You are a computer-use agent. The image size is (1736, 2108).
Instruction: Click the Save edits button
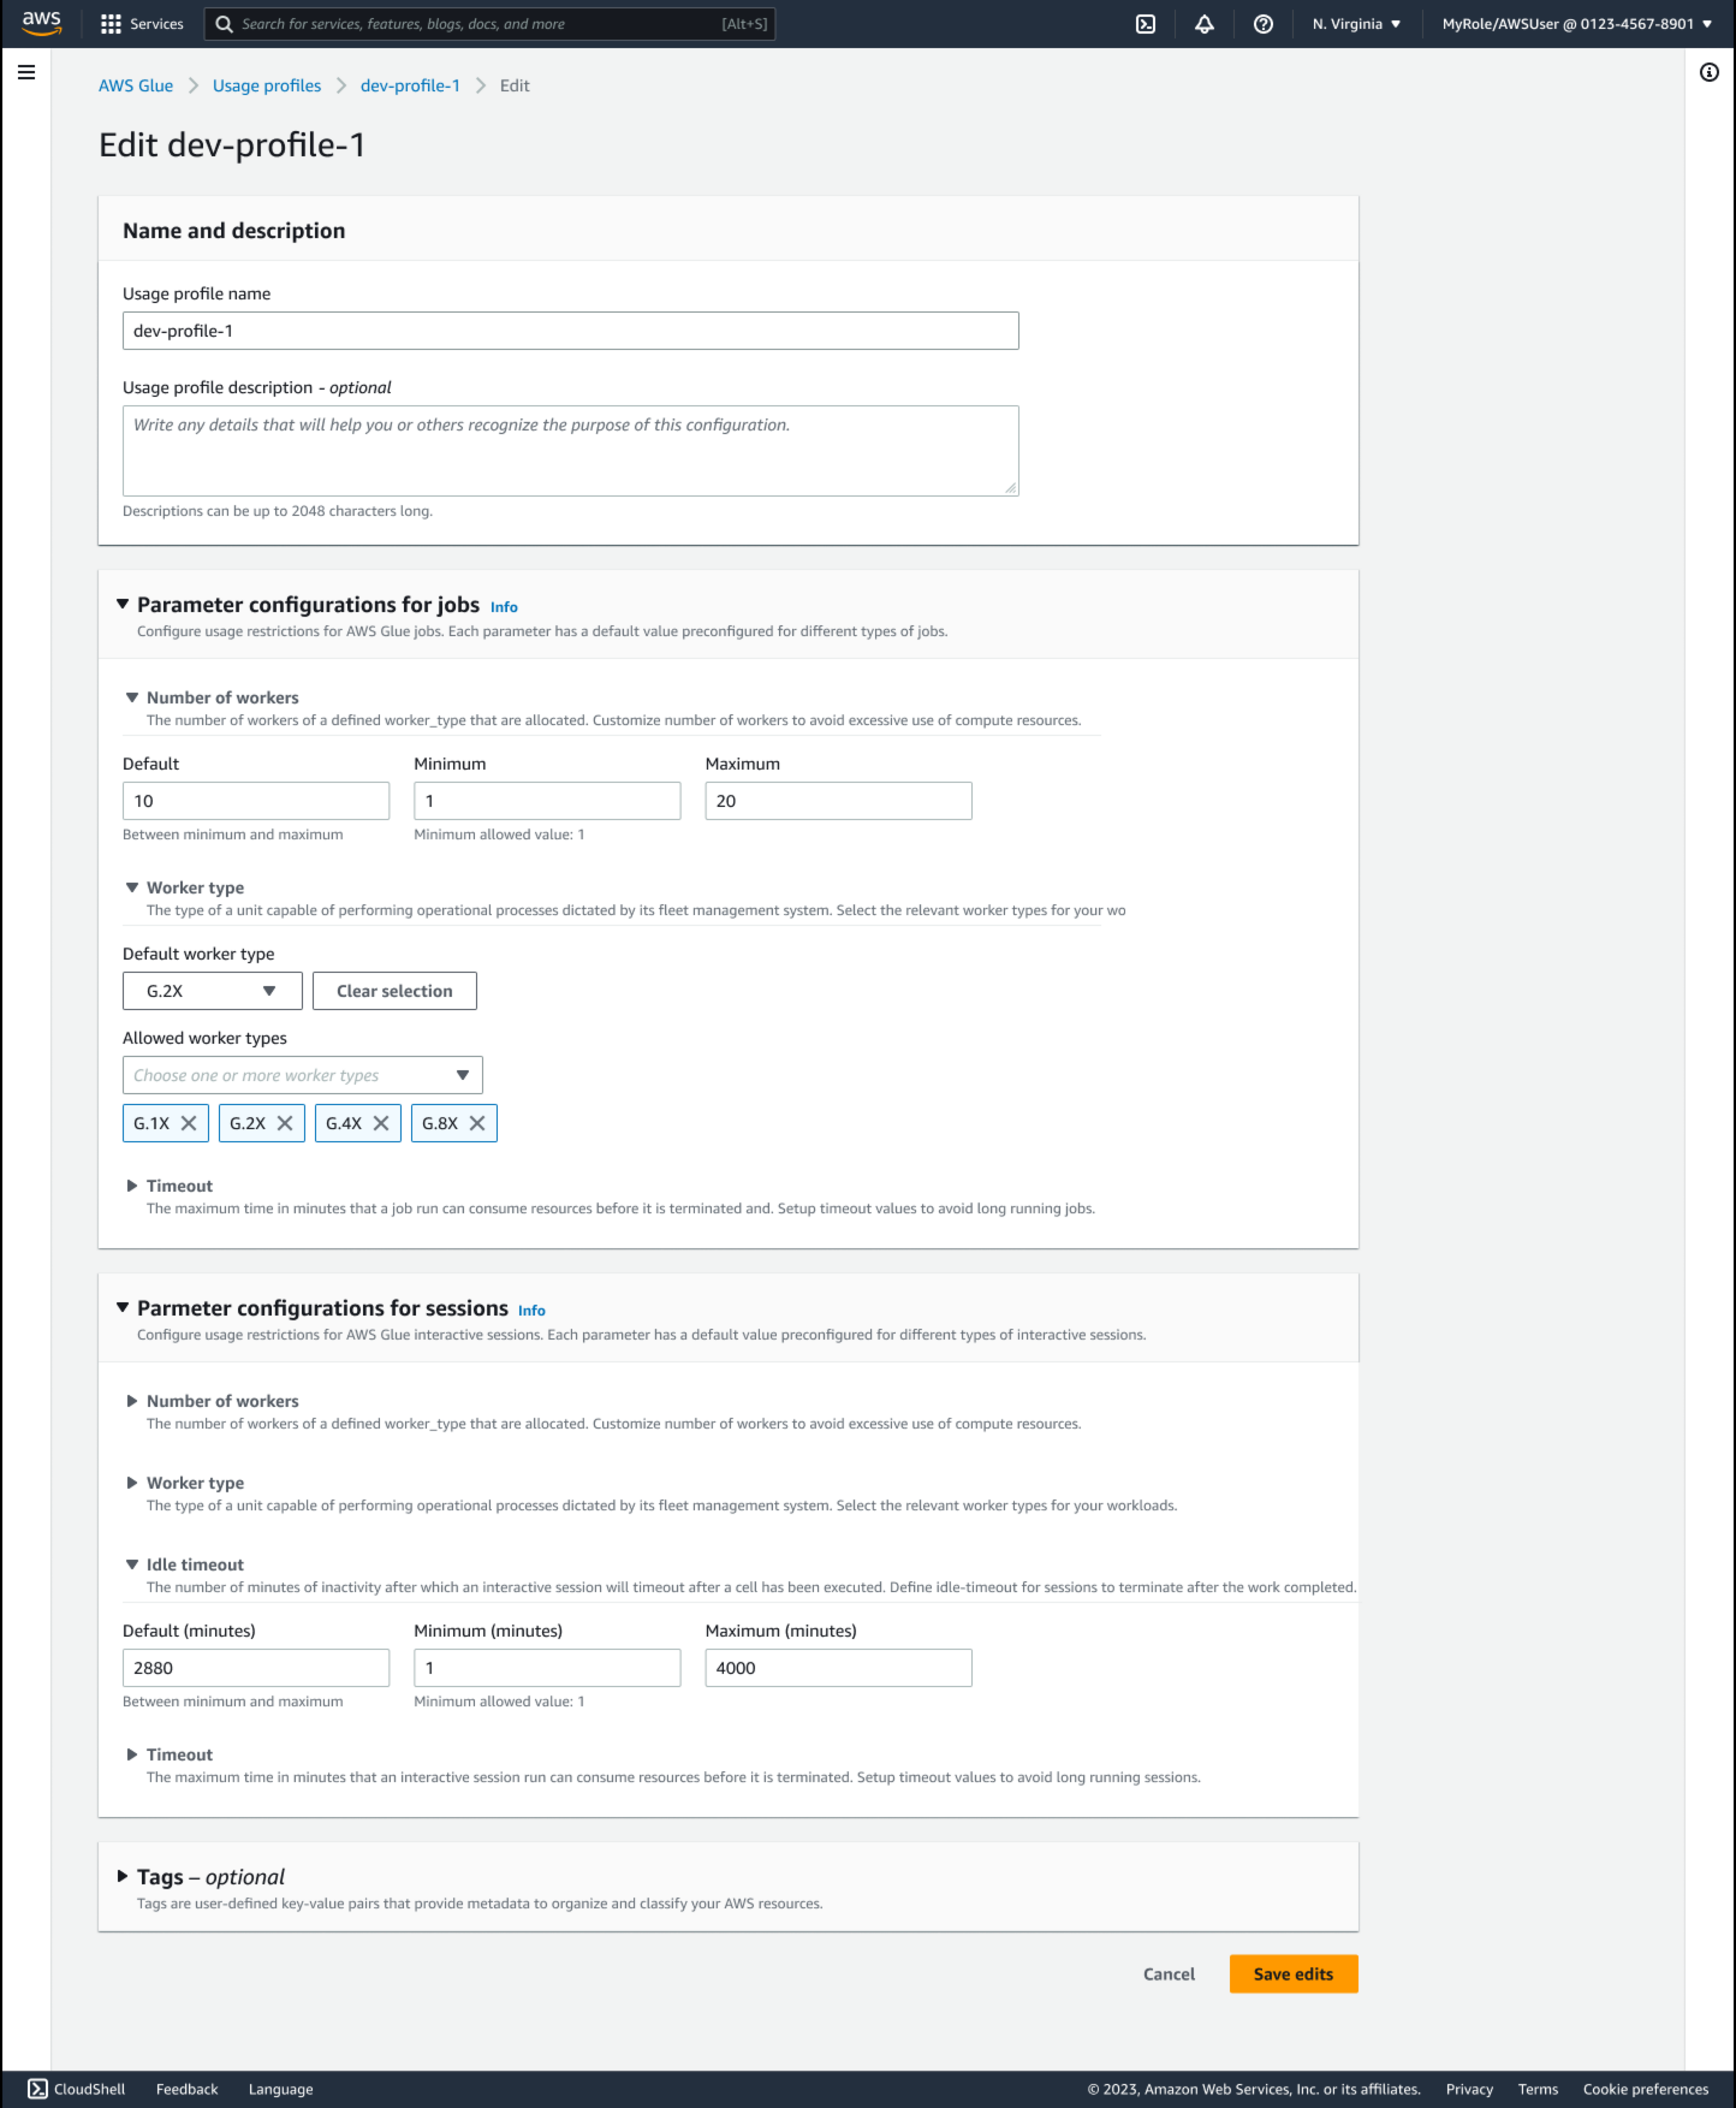[x=1293, y=1973]
